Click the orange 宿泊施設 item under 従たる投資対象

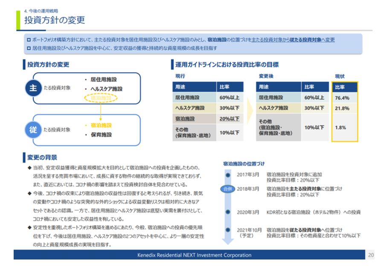click(x=101, y=125)
